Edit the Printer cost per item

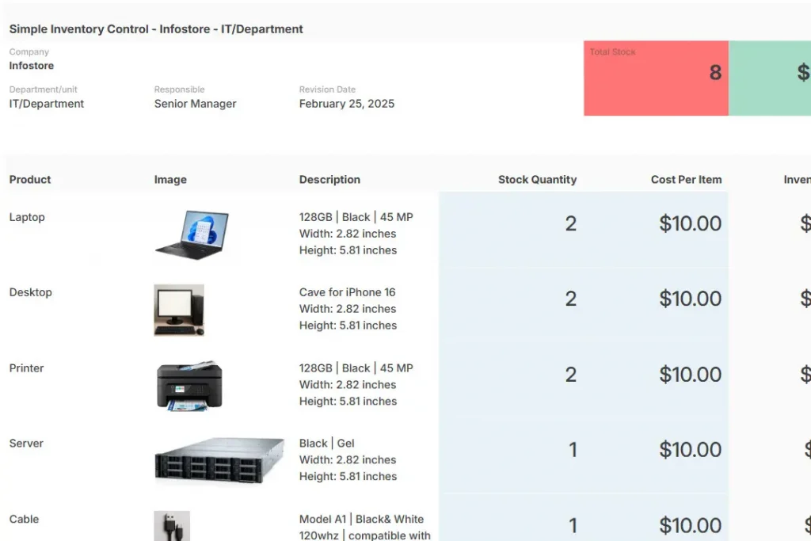[690, 375]
